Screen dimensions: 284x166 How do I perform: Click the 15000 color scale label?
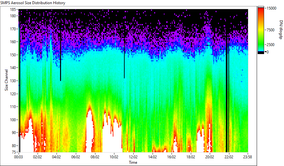click(x=271, y=8)
